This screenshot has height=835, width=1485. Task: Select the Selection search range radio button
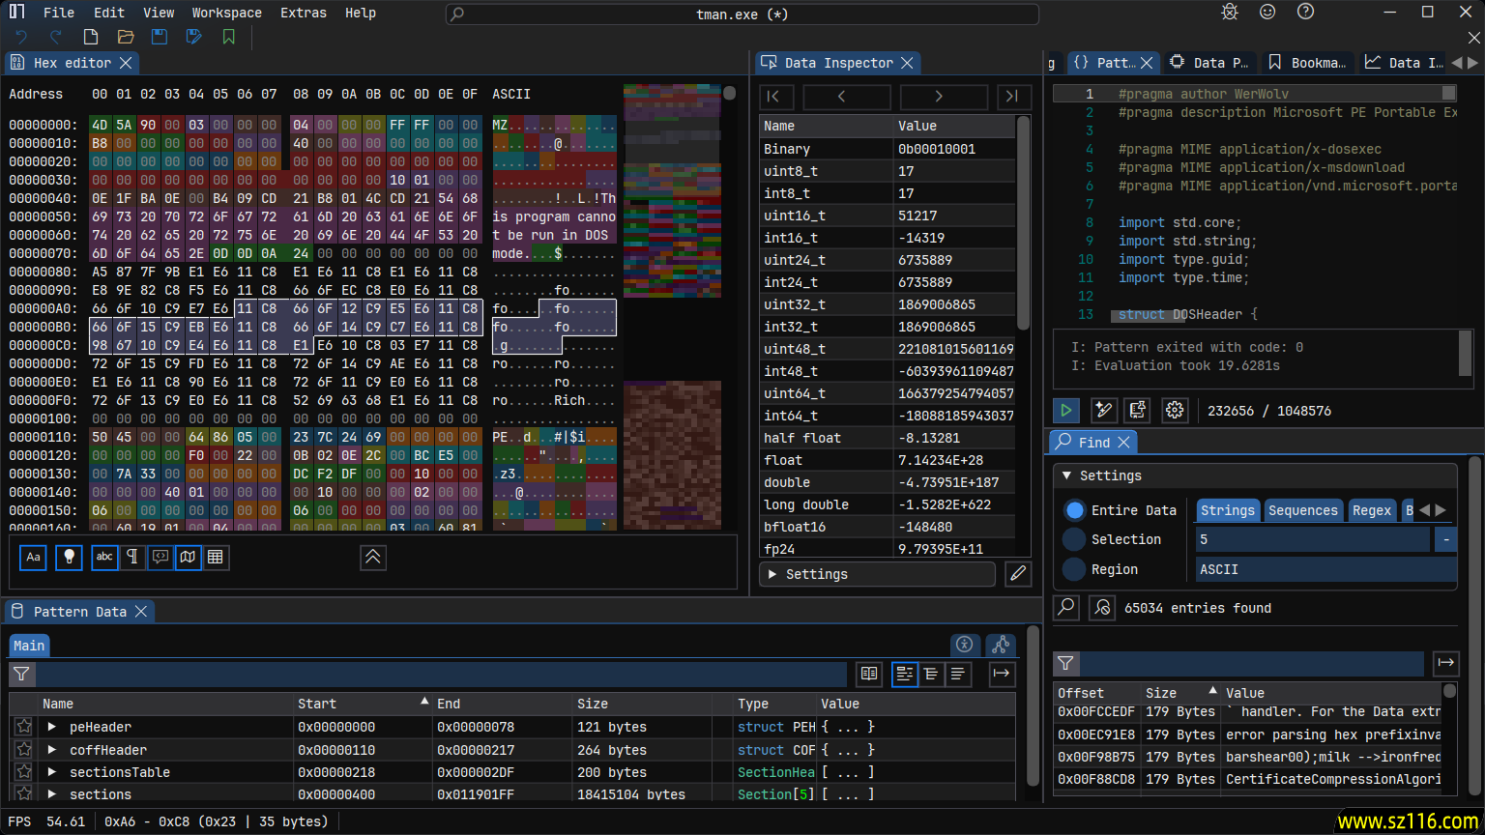point(1074,539)
